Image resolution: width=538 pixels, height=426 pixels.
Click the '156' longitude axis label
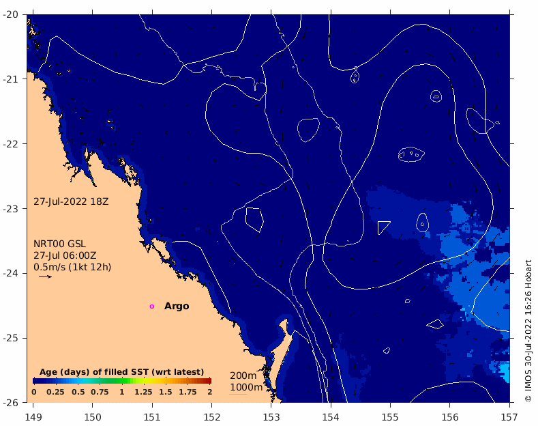tap(450, 417)
